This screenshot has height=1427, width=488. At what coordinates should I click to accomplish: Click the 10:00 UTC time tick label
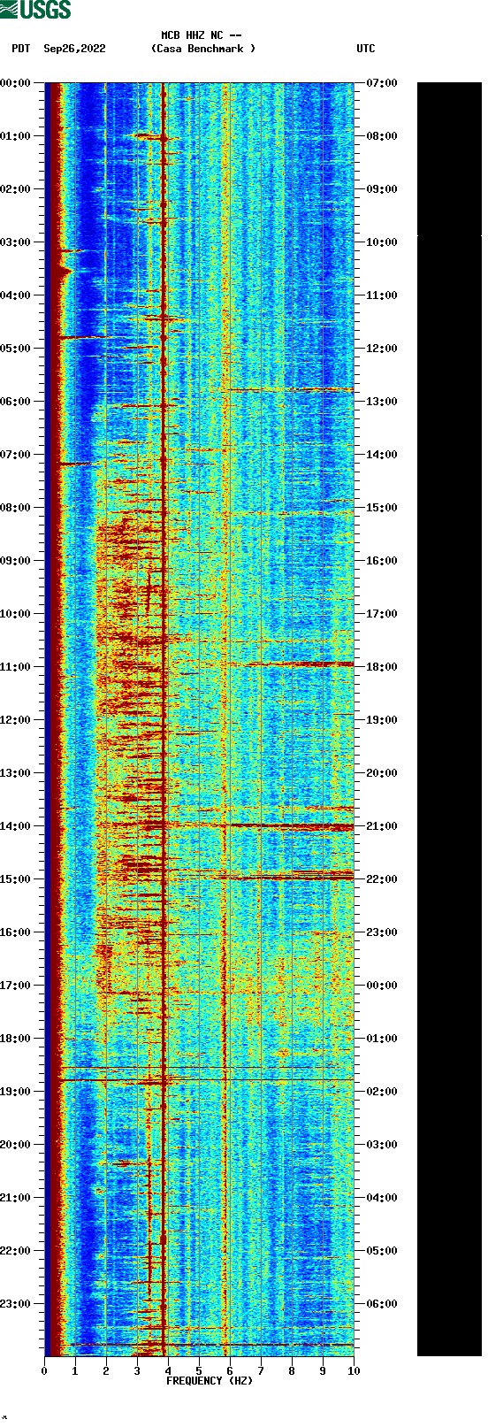click(382, 242)
